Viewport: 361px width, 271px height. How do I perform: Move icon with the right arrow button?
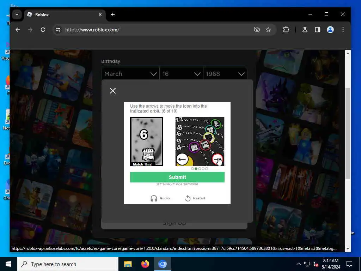218,159
